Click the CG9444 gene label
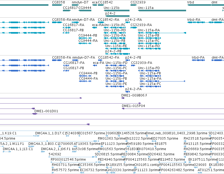224x174 pixels. [85, 8]
